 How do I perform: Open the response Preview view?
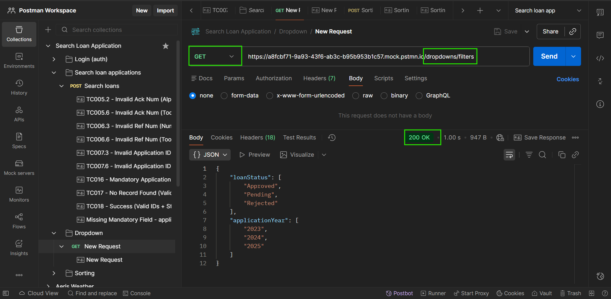coord(255,155)
